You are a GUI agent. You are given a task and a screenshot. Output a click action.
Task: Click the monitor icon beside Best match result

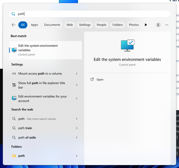pyautogui.click(x=14, y=50)
